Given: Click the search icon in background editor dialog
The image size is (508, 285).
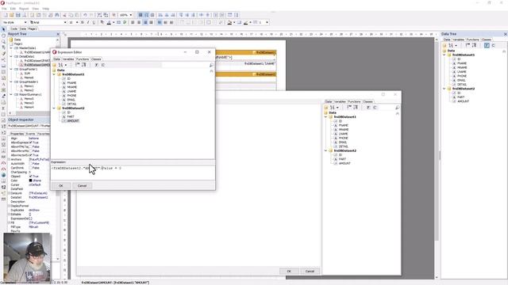Looking at the screenshot, I should coord(397,108).
